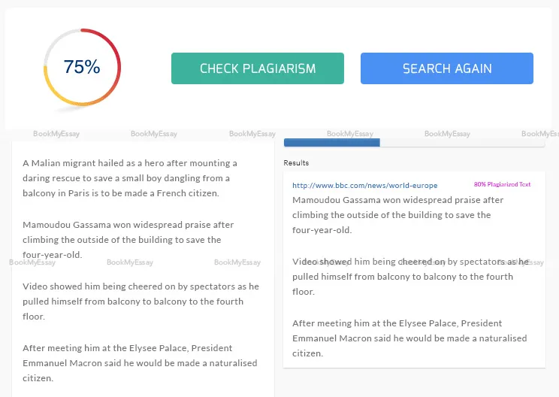Click the 'A Malian migrant' paragraph in input text
The image size is (559, 397).
pos(129,178)
